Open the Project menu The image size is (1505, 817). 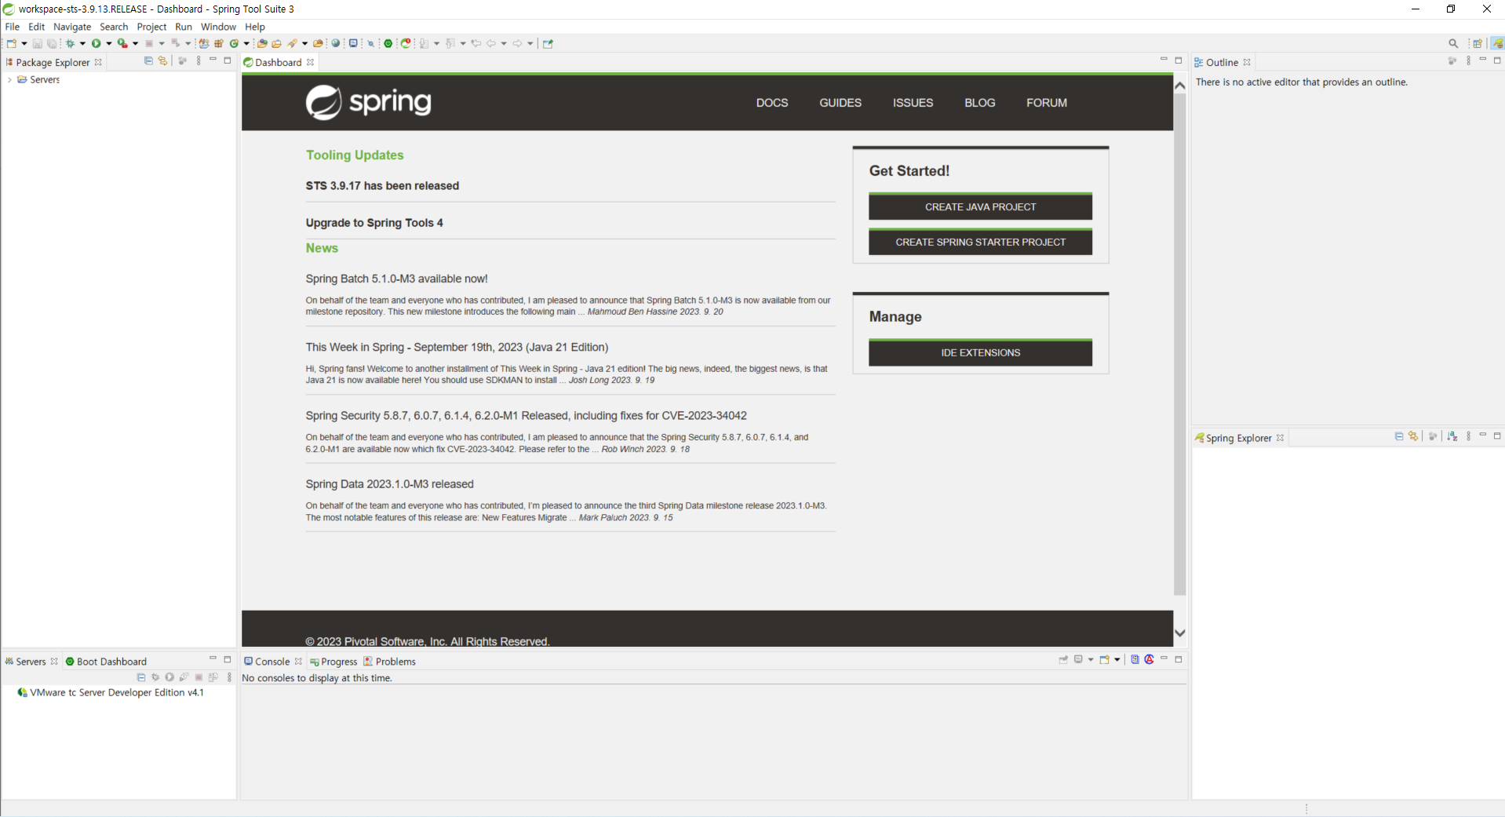click(x=151, y=27)
